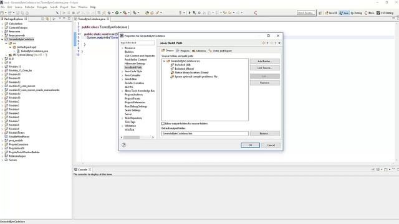
Task: Open the dialog header view menu dropdown arrow
Action: pos(279,43)
